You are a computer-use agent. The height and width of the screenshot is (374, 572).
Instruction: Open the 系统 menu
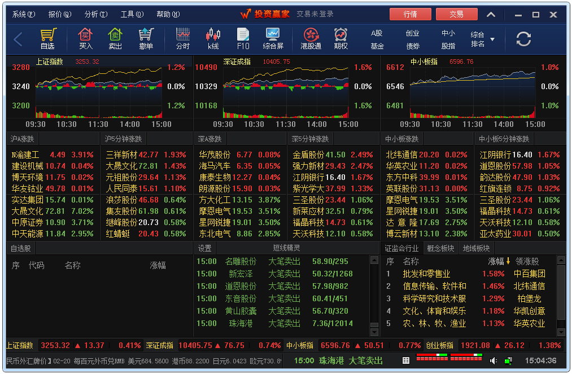(24, 14)
